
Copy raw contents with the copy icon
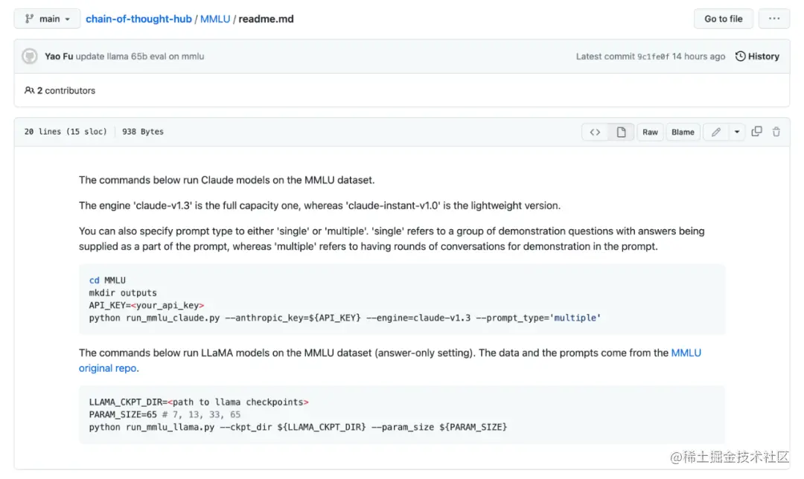(x=756, y=132)
